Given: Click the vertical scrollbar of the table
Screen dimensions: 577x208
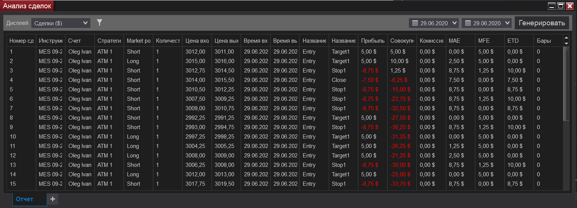Looking at the screenshot, I should click(566, 84).
